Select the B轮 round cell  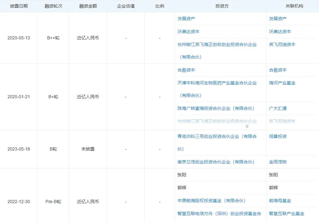pyautogui.click(x=53, y=149)
